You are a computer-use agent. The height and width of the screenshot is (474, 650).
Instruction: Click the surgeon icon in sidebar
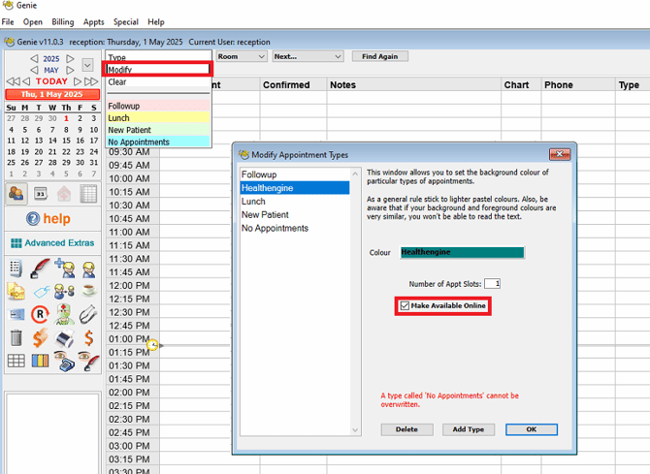[x=64, y=315]
